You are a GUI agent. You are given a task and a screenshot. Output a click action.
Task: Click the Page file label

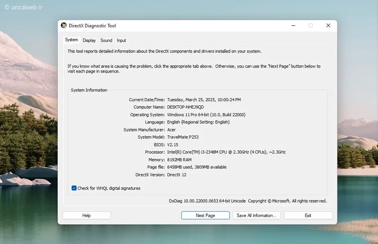tap(156, 167)
